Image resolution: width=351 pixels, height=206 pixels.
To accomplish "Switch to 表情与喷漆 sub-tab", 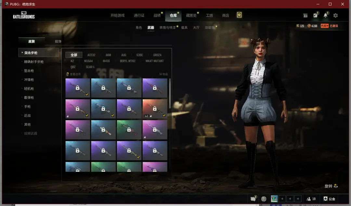I will pos(167,28).
